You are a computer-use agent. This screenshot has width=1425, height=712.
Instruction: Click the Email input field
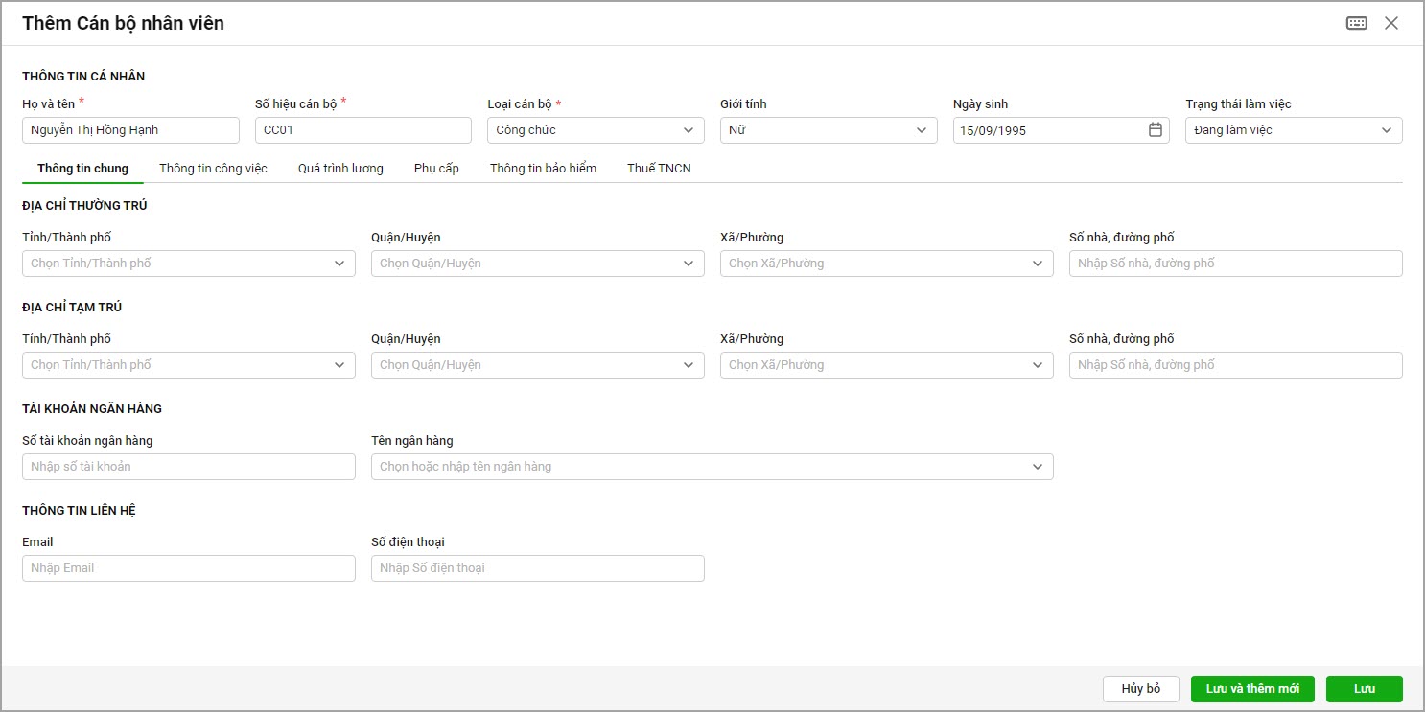(x=188, y=568)
